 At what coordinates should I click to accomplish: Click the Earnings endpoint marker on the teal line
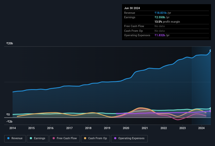211,108
